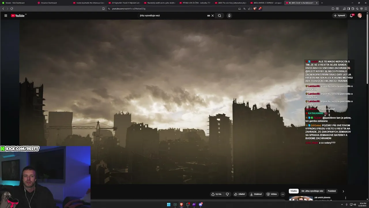Open the volume icon in system tray
This screenshot has height=208, width=369.
pos(355,205)
